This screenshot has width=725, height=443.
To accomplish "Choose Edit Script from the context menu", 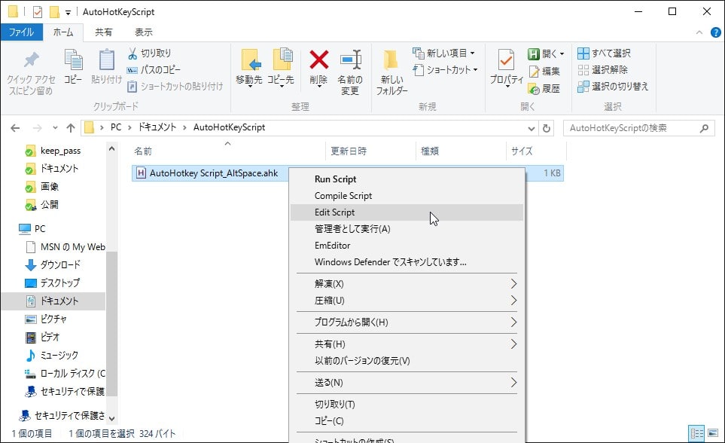I will [407, 212].
